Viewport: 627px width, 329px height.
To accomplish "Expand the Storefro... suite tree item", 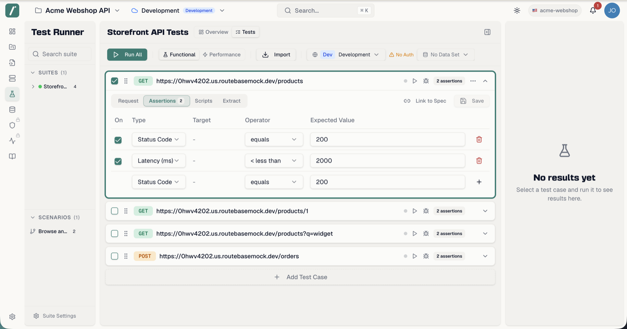I will [x=33, y=86].
